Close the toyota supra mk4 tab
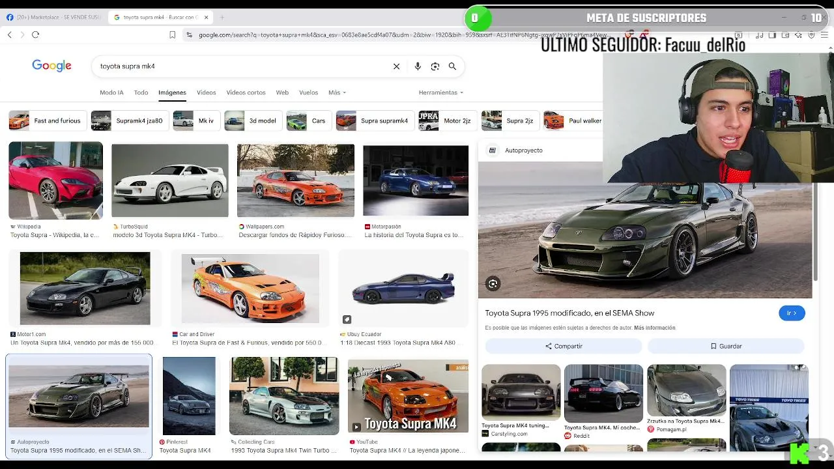 207,18
